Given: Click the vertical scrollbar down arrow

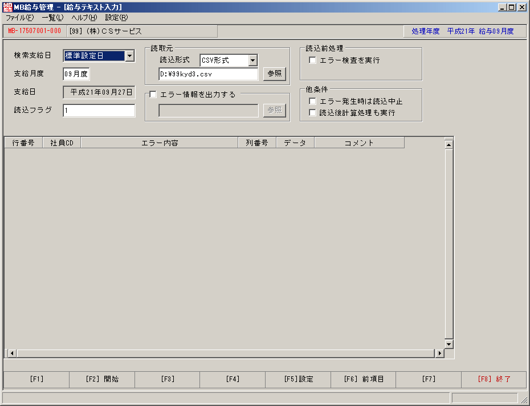Looking at the screenshot, I should (449, 344).
